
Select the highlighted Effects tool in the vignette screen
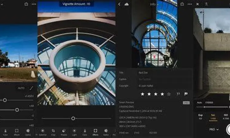point(95,132)
